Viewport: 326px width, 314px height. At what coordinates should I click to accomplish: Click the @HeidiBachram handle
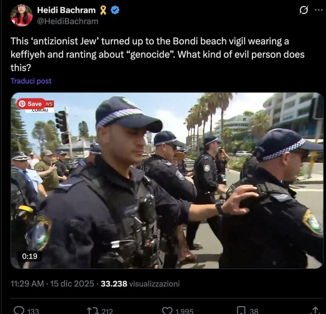click(67, 21)
